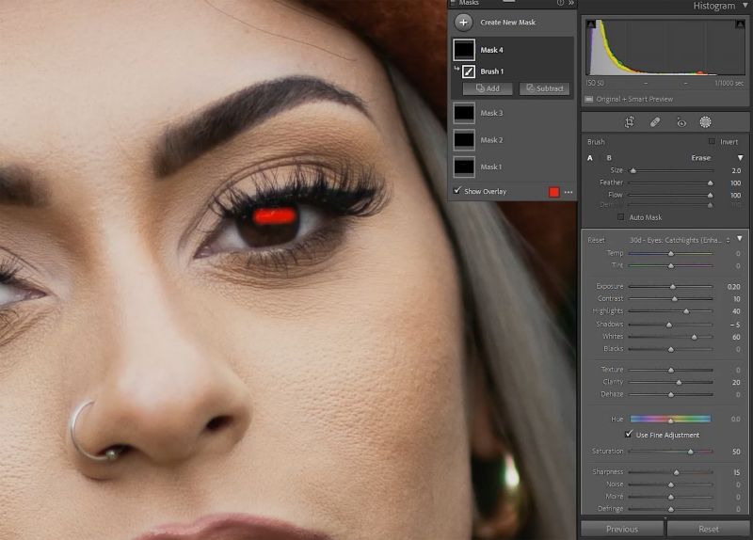
Task: Adjust the Defringe slider
Action: click(x=670, y=509)
